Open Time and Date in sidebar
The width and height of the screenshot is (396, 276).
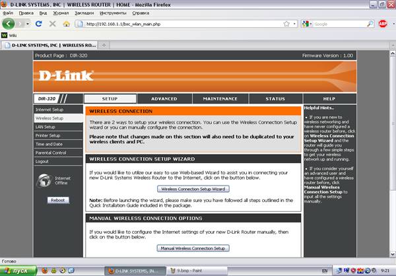(58, 144)
